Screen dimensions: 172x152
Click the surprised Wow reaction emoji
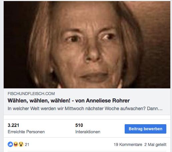[x=21, y=144]
